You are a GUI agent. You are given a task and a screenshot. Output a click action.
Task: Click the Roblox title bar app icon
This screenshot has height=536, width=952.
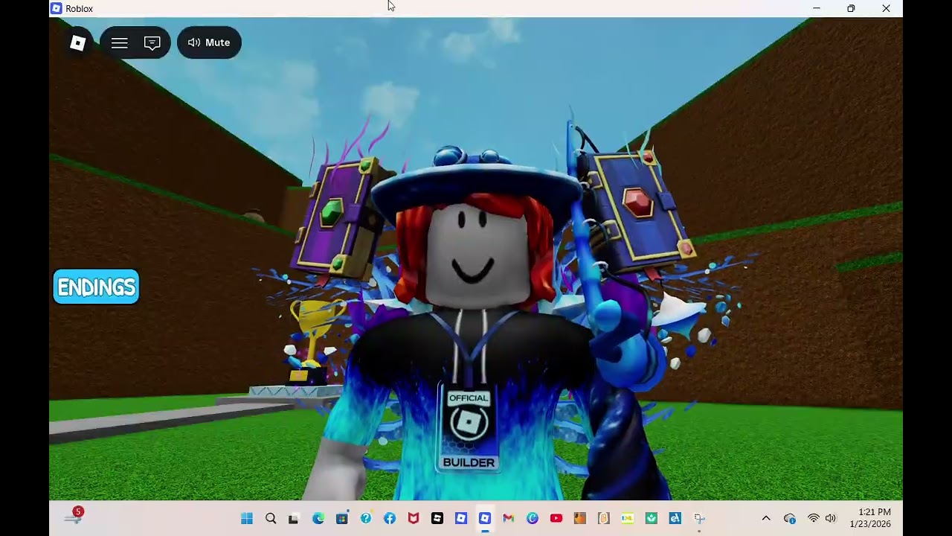click(56, 8)
